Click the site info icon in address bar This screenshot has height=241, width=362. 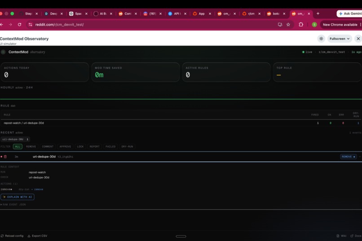30,24
